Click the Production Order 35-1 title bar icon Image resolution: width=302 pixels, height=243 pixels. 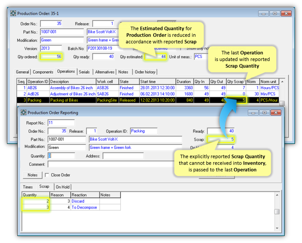[13, 13]
